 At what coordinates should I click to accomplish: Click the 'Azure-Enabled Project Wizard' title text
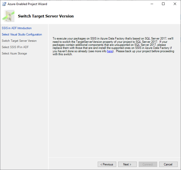27,4
